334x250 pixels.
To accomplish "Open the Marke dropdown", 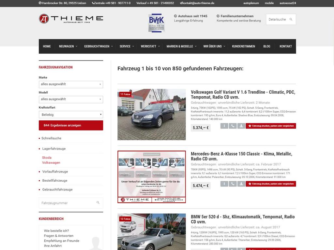I will 71,84.
